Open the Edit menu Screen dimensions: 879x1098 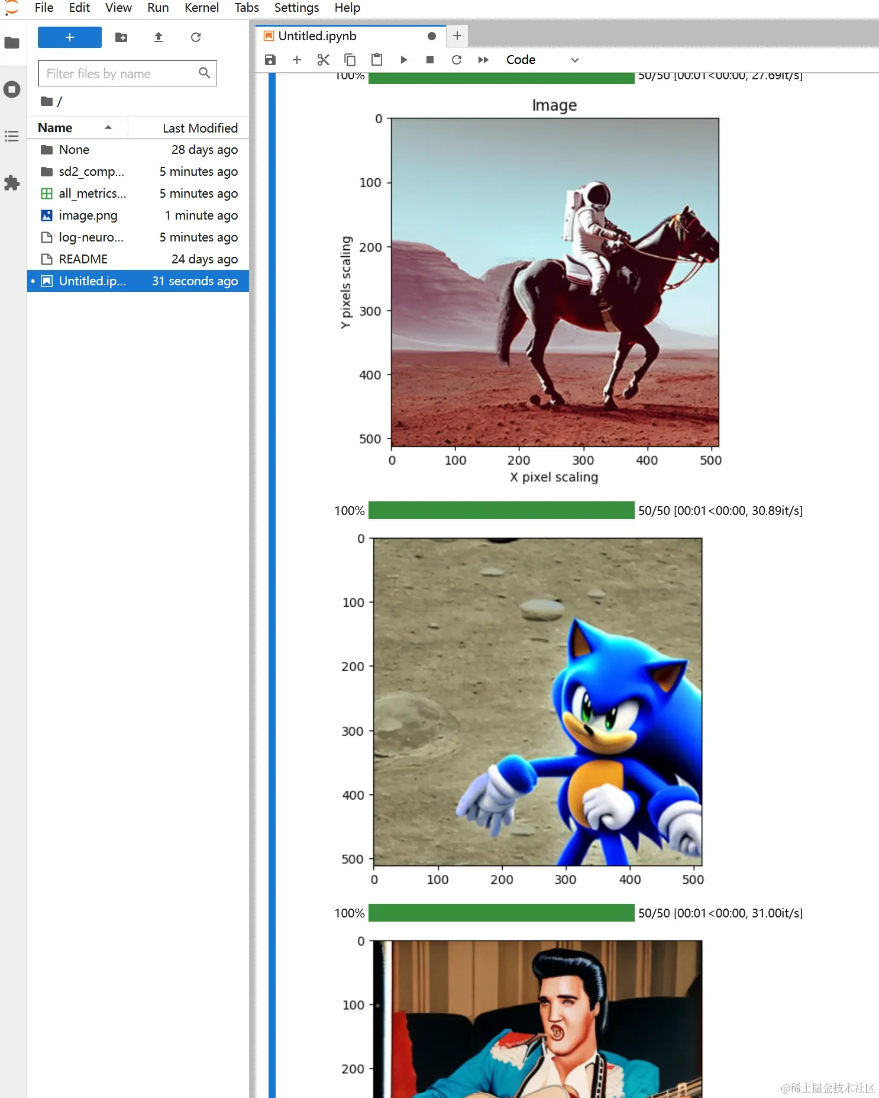pos(79,8)
